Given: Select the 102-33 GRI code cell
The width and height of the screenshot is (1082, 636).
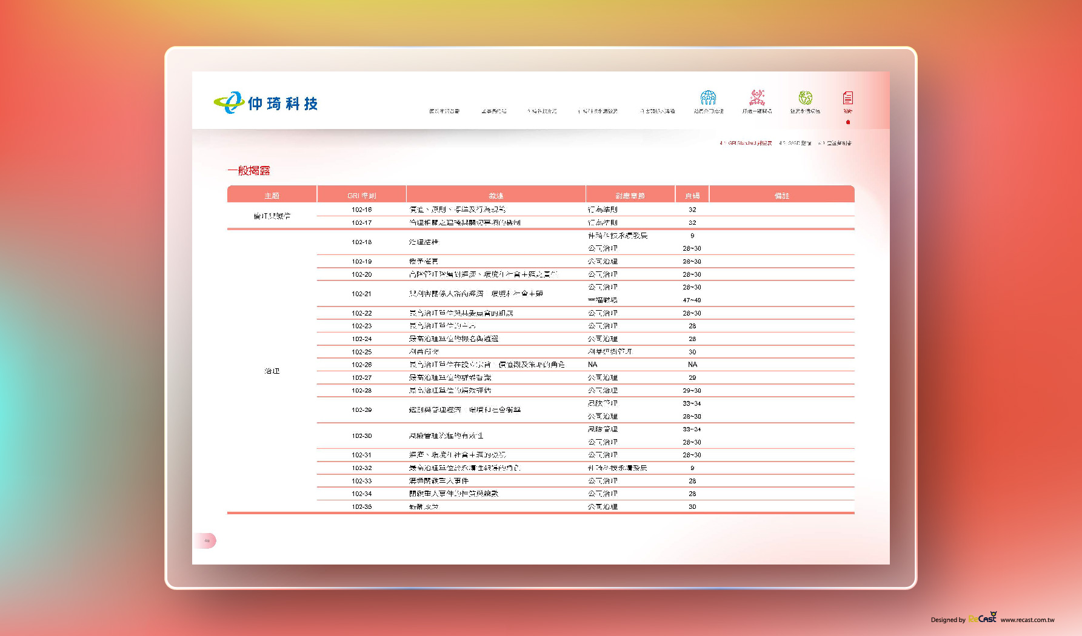Looking at the screenshot, I should coord(362,481).
